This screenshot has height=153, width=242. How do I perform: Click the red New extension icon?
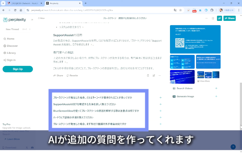(x=194, y=11)
